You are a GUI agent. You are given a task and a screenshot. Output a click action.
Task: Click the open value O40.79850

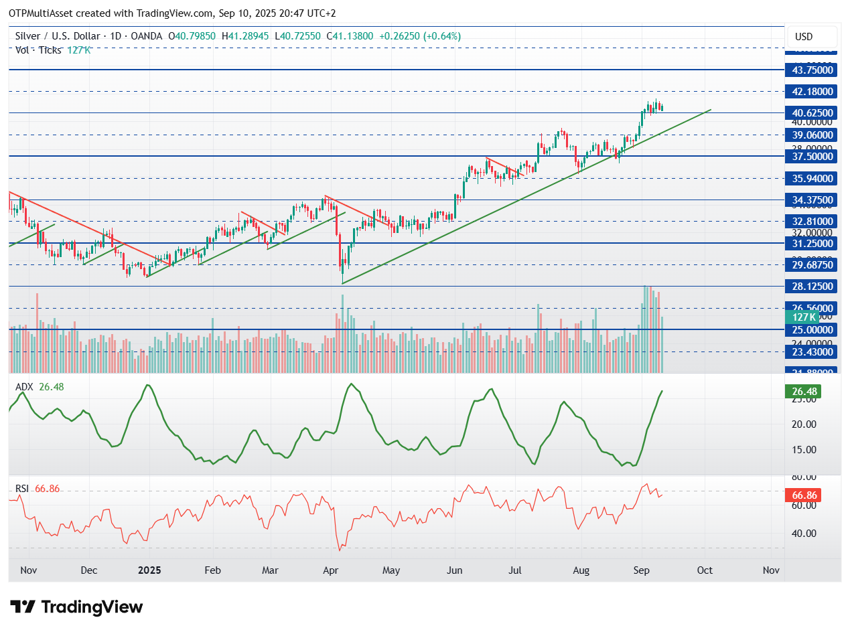[192, 36]
